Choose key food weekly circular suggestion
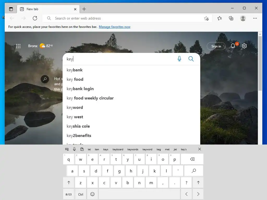Screen dimensions: 267x200 tap(131, 98)
